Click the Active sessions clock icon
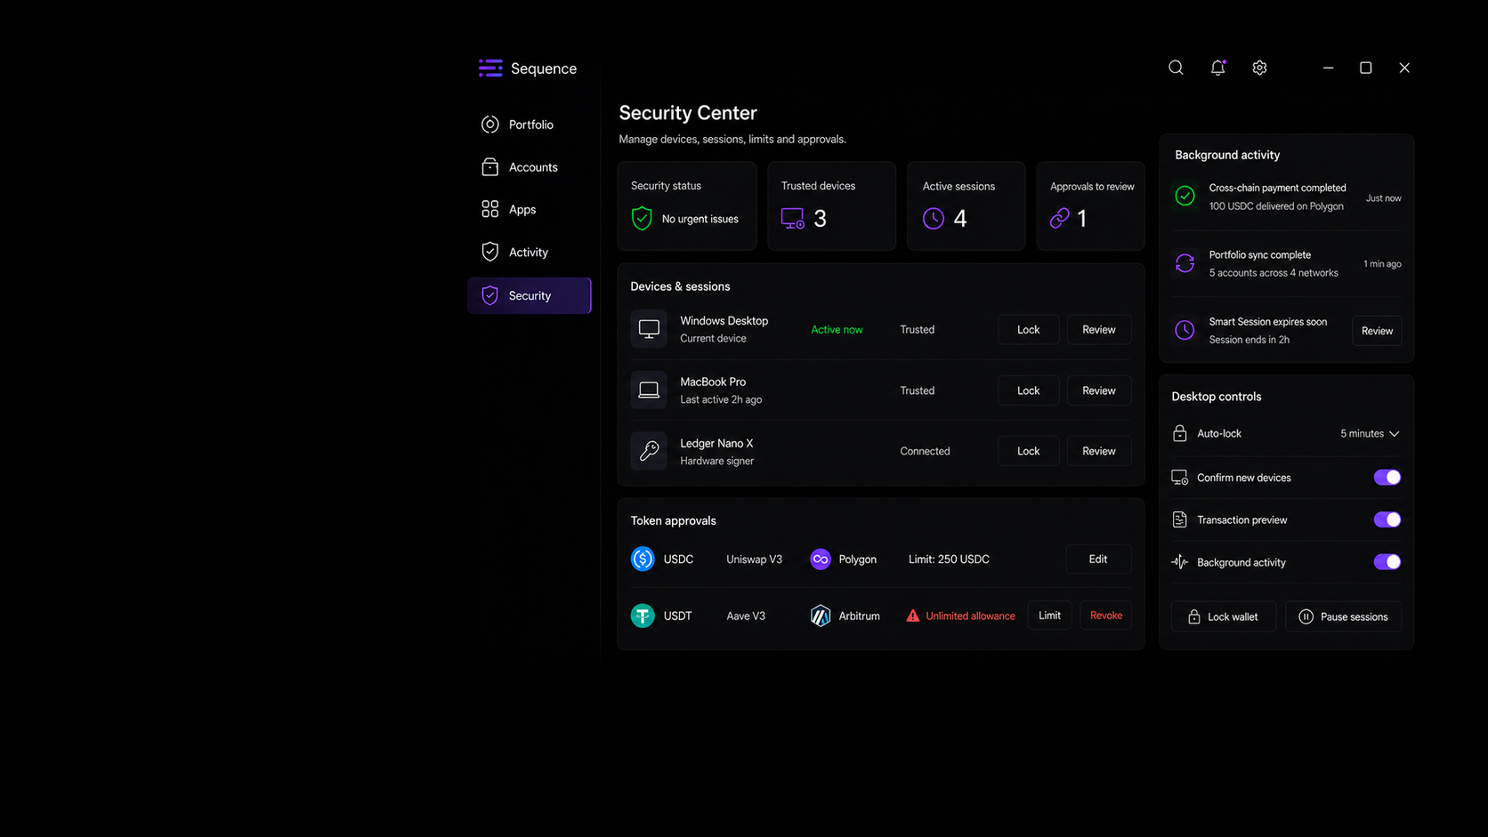This screenshot has height=837, width=1488. (933, 218)
